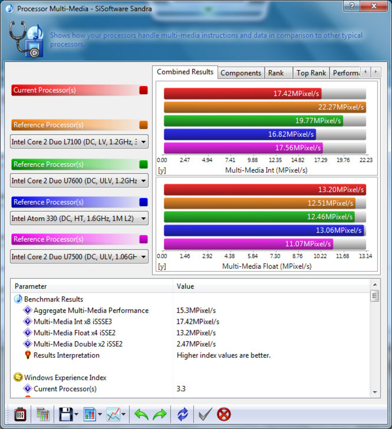Click the results list scroll down arrow

coord(375,392)
